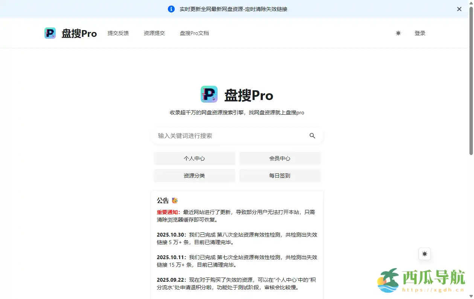Click the 每日签到 button
Viewport: 474px width, 299px height.
click(280, 175)
